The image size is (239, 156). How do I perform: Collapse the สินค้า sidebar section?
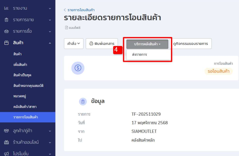[x=50, y=43]
